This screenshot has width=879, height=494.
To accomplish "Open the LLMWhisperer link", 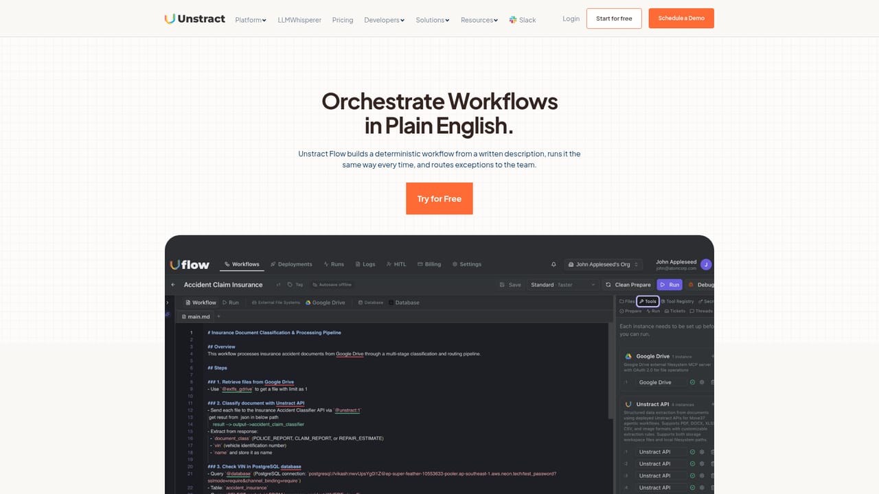I will [299, 20].
